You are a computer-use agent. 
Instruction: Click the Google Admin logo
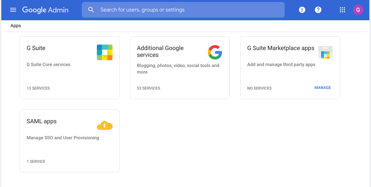coord(45,10)
